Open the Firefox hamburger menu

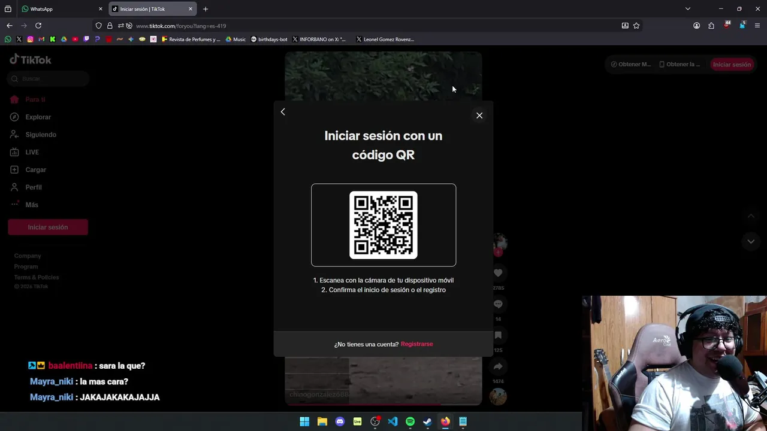(x=757, y=26)
